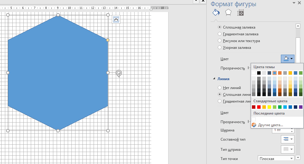
Task: Choose the purple standard color swatch
Action: point(301,107)
